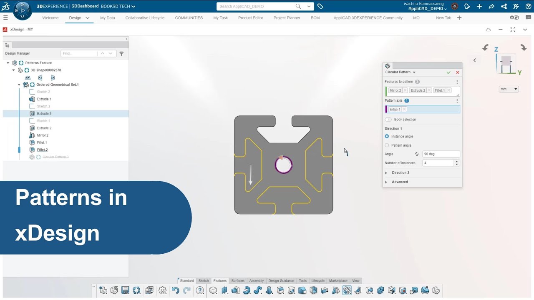This screenshot has height=300, width=534.
Task: Cancel Circular Pattern with red X
Action: [458, 72]
